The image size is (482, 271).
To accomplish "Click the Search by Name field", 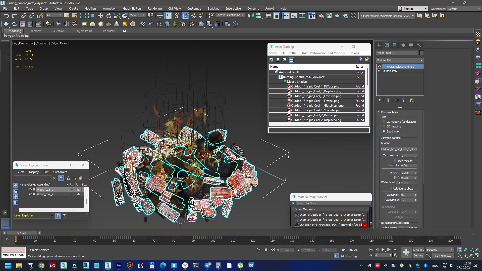I will click(332, 203).
